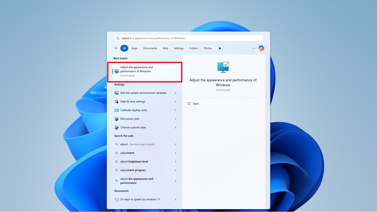Click the Date & time settings icon
377x212 pixels.
(x=117, y=102)
